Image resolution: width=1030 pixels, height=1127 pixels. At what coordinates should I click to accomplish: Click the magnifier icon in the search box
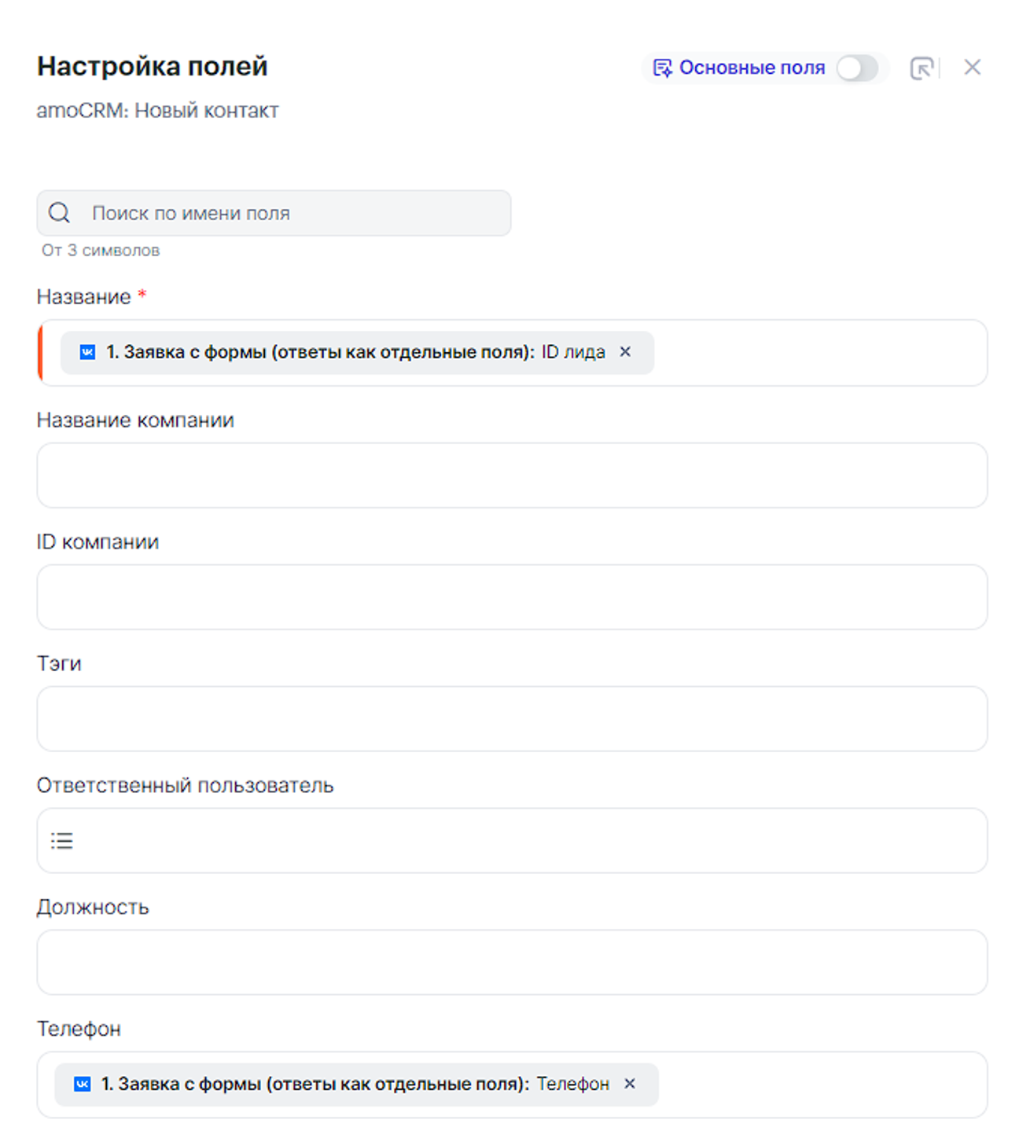(59, 213)
